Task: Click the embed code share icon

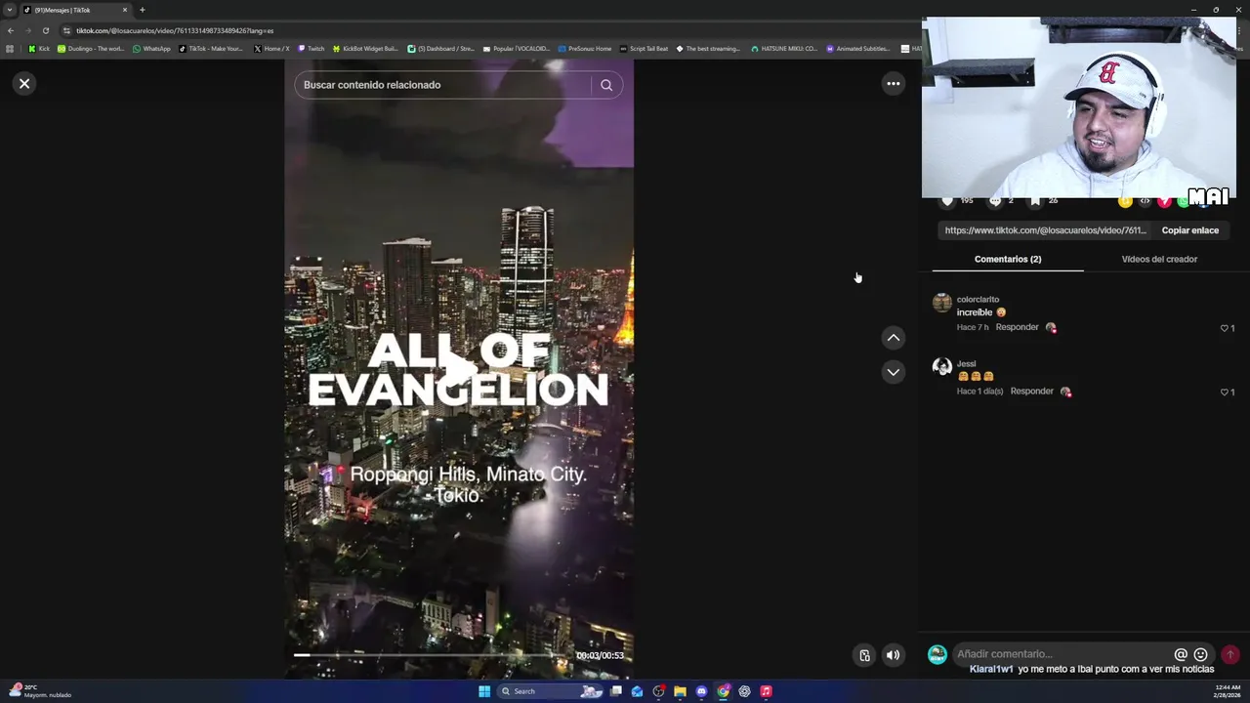Action: coord(1145,201)
